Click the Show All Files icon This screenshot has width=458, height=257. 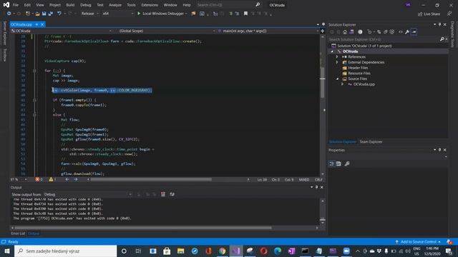392,31
